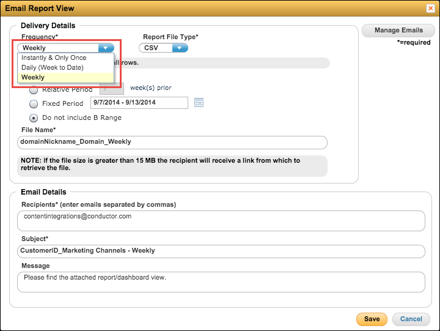The width and height of the screenshot is (440, 331).
Task: Choose 'Instantly & Only Once' frequency option
Action: (x=65, y=58)
